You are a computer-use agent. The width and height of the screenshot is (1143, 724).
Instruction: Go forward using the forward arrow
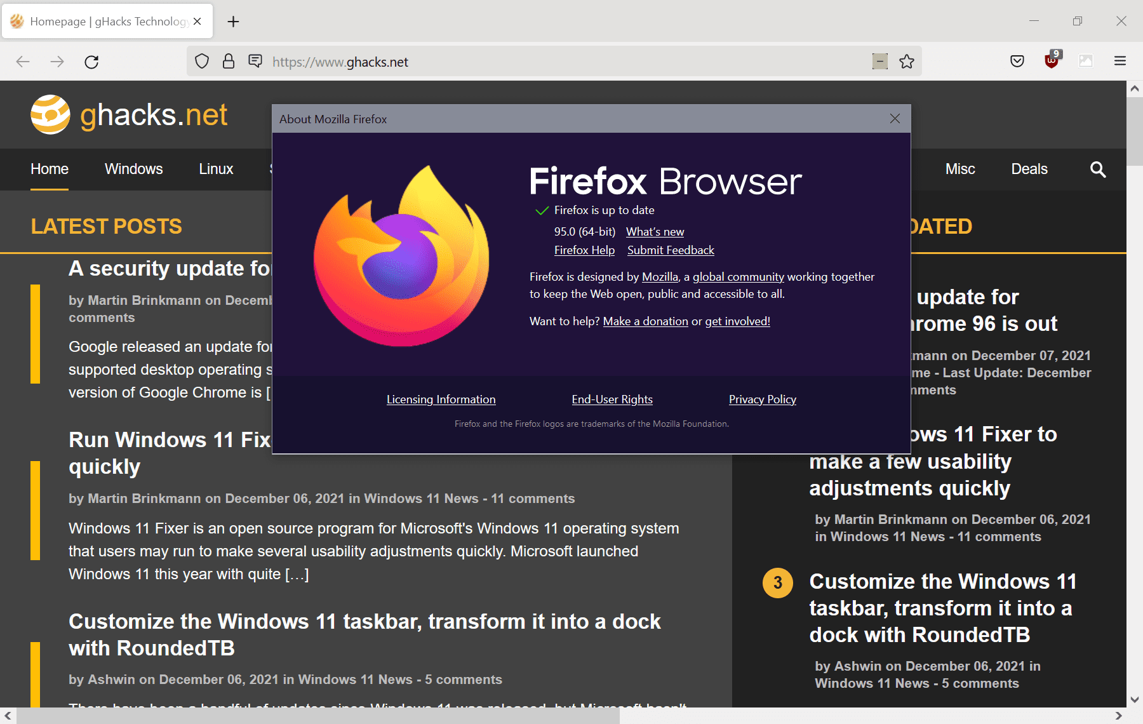click(57, 62)
